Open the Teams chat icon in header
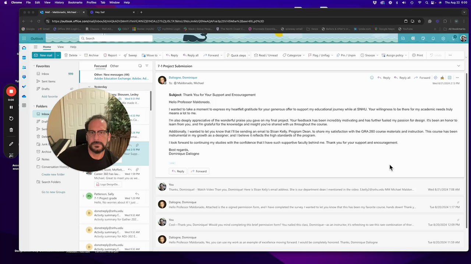This screenshot has height=264, width=471. (x=403, y=38)
